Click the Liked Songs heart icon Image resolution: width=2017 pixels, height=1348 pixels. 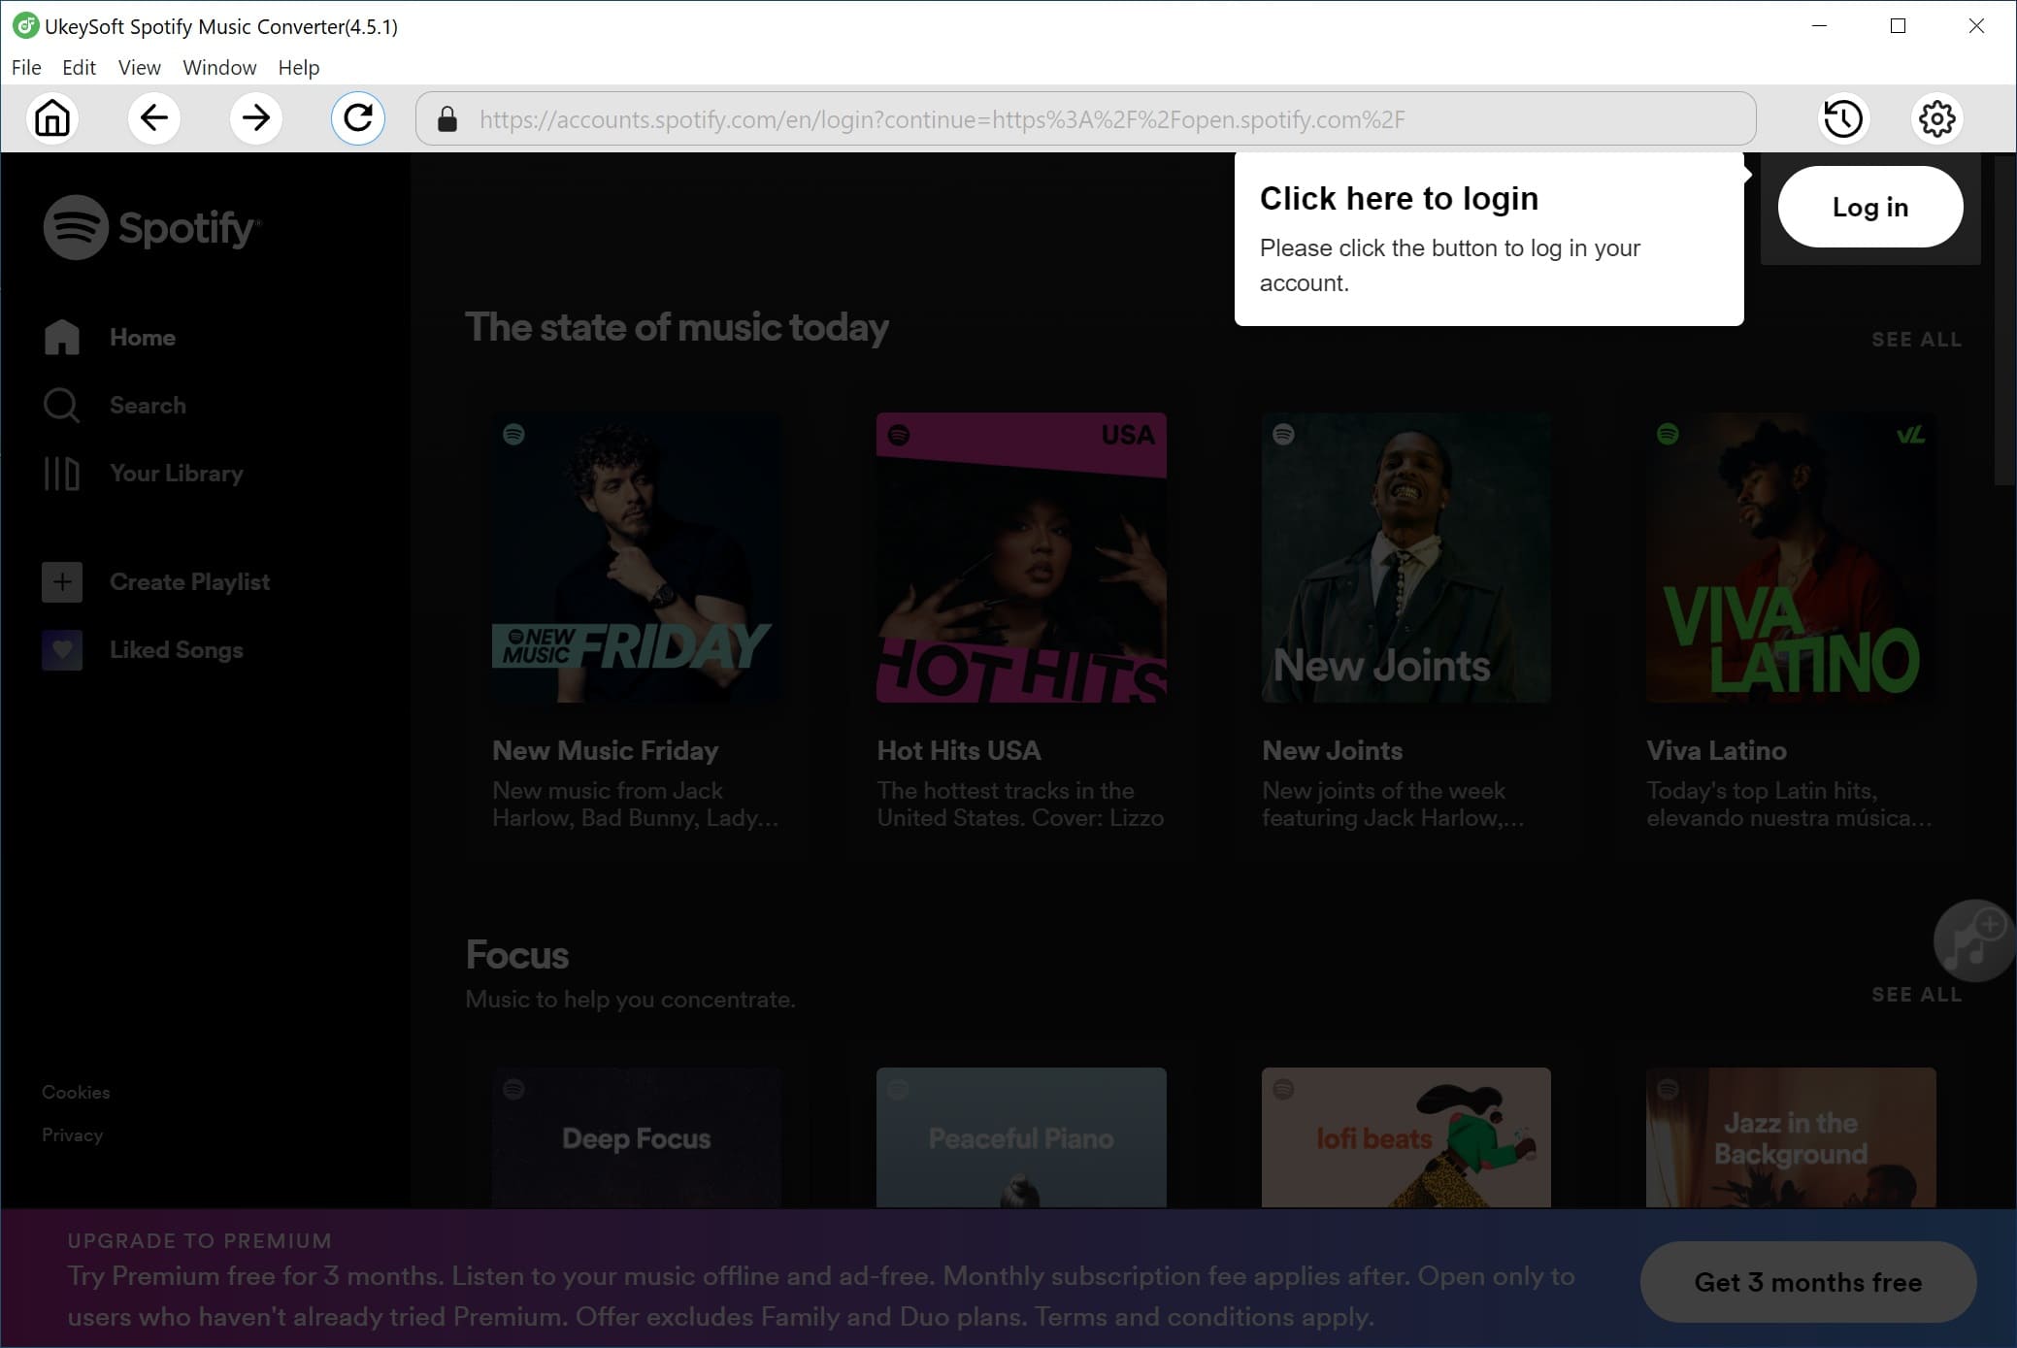[x=62, y=648]
